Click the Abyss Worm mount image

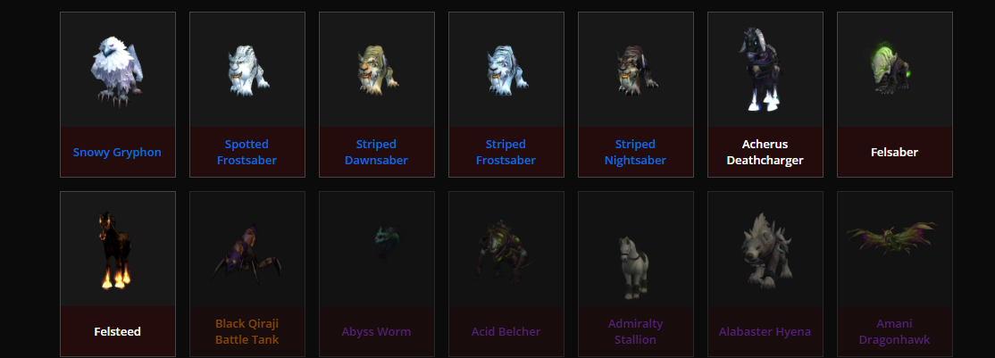click(x=385, y=243)
